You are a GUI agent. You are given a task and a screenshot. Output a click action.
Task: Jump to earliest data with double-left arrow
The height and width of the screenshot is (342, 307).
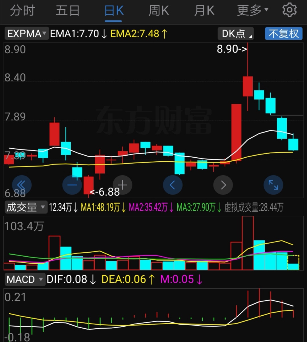coord(22,185)
